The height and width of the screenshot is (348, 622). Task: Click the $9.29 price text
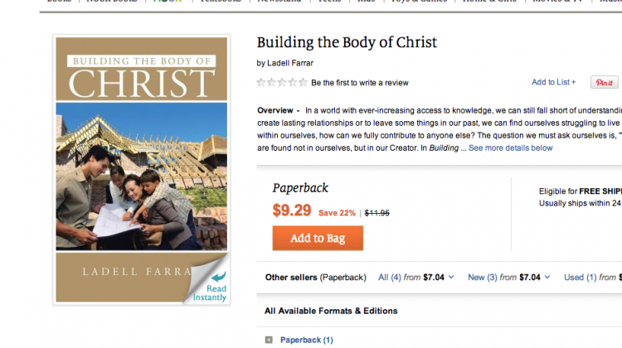pos(292,211)
